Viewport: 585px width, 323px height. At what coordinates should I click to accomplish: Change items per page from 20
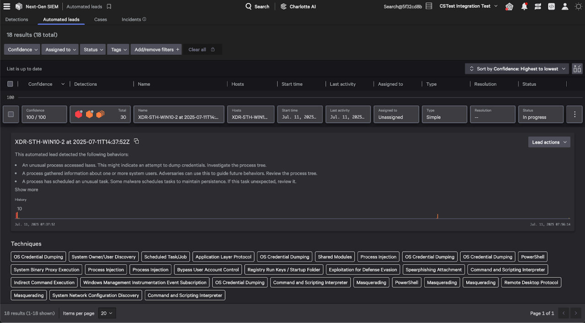click(x=106, y=313)
